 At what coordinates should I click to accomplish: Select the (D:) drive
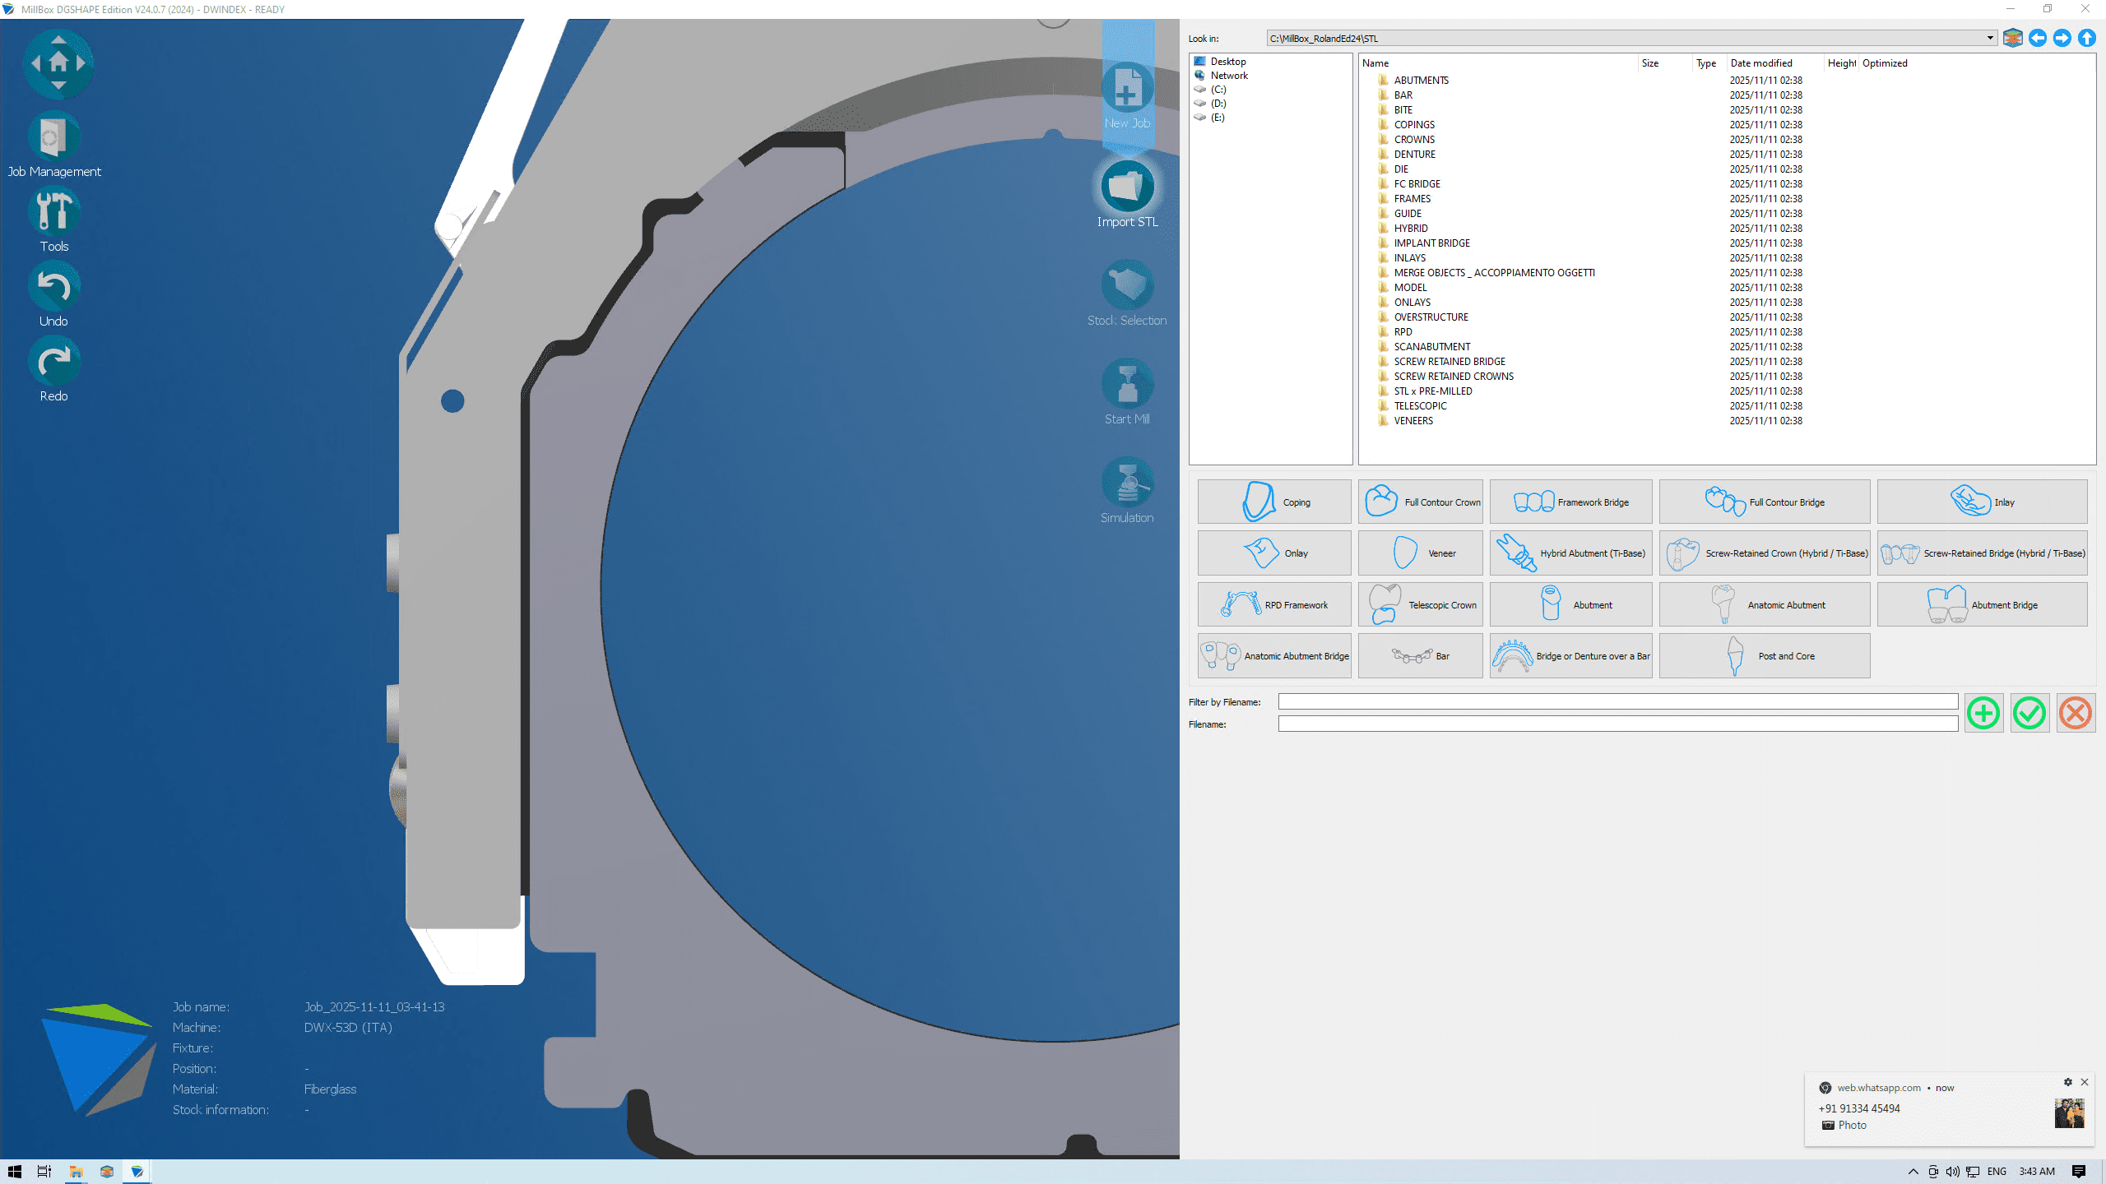[1218, 104]
